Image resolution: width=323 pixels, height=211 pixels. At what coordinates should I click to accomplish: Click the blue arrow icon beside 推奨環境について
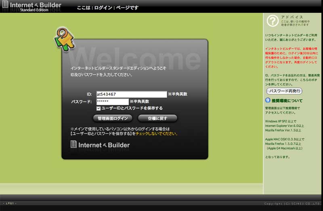pos(267,100)
